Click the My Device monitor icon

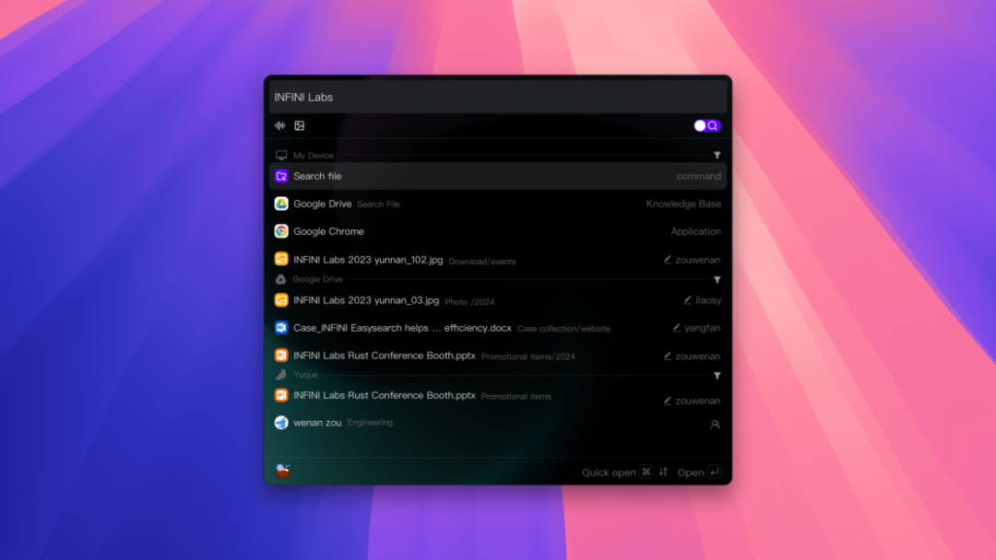tap(281, 156)
